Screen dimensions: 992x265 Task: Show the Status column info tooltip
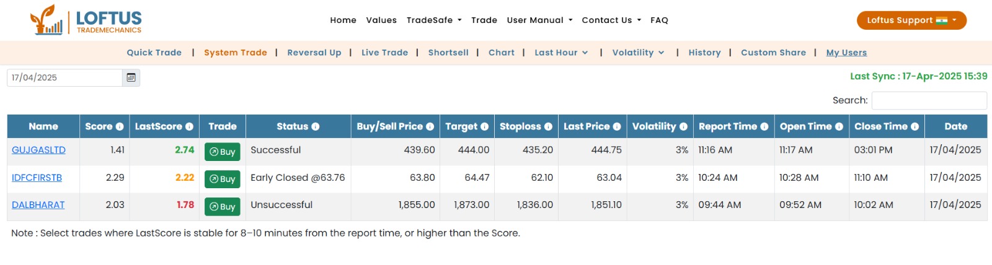(x=315, y=126)
